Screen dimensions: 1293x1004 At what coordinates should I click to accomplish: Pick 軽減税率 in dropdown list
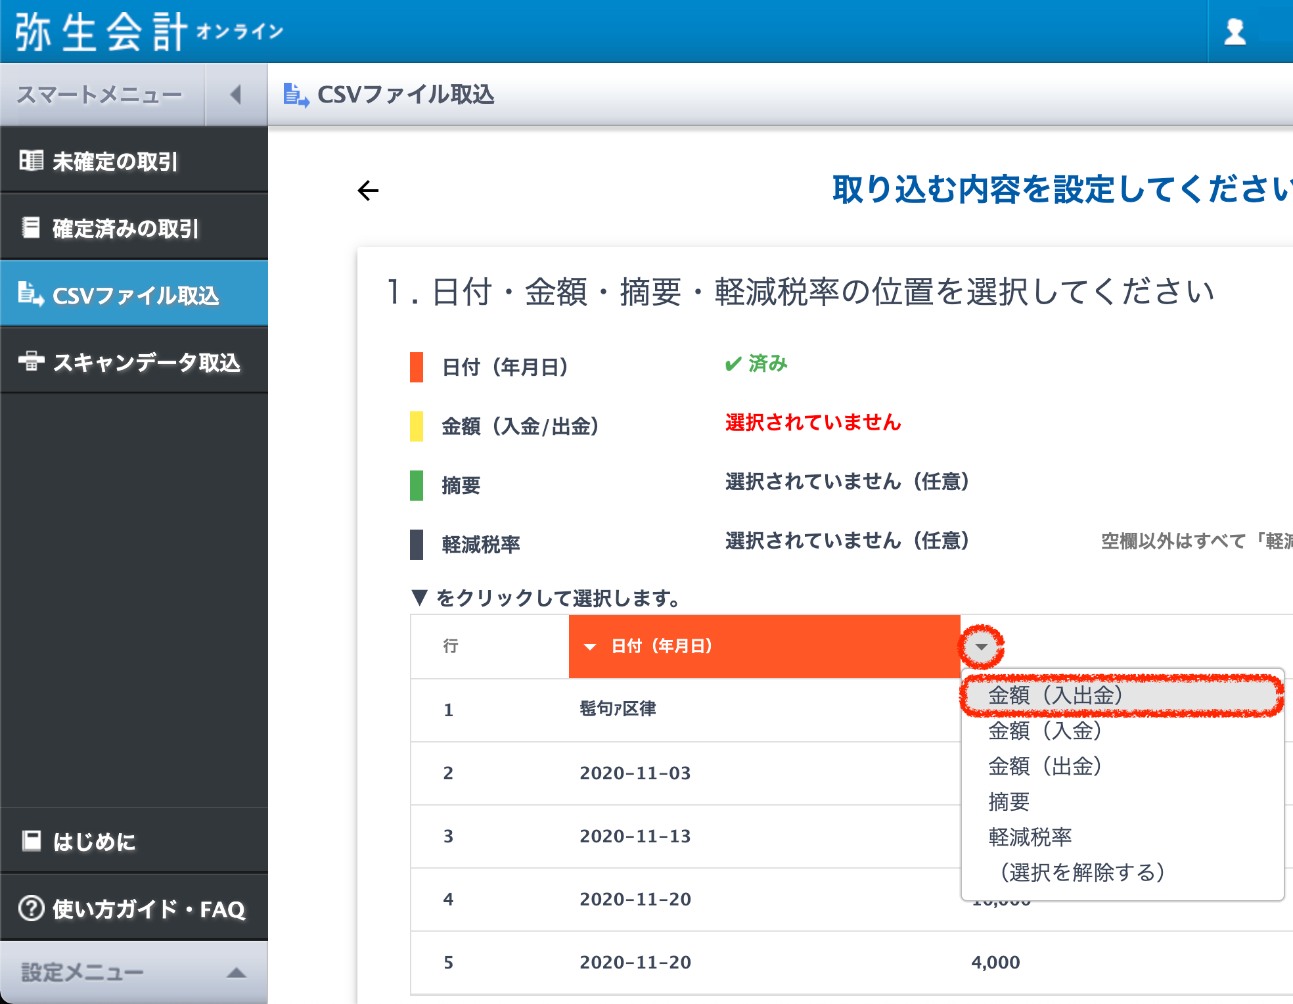[x=1030, y=837]
